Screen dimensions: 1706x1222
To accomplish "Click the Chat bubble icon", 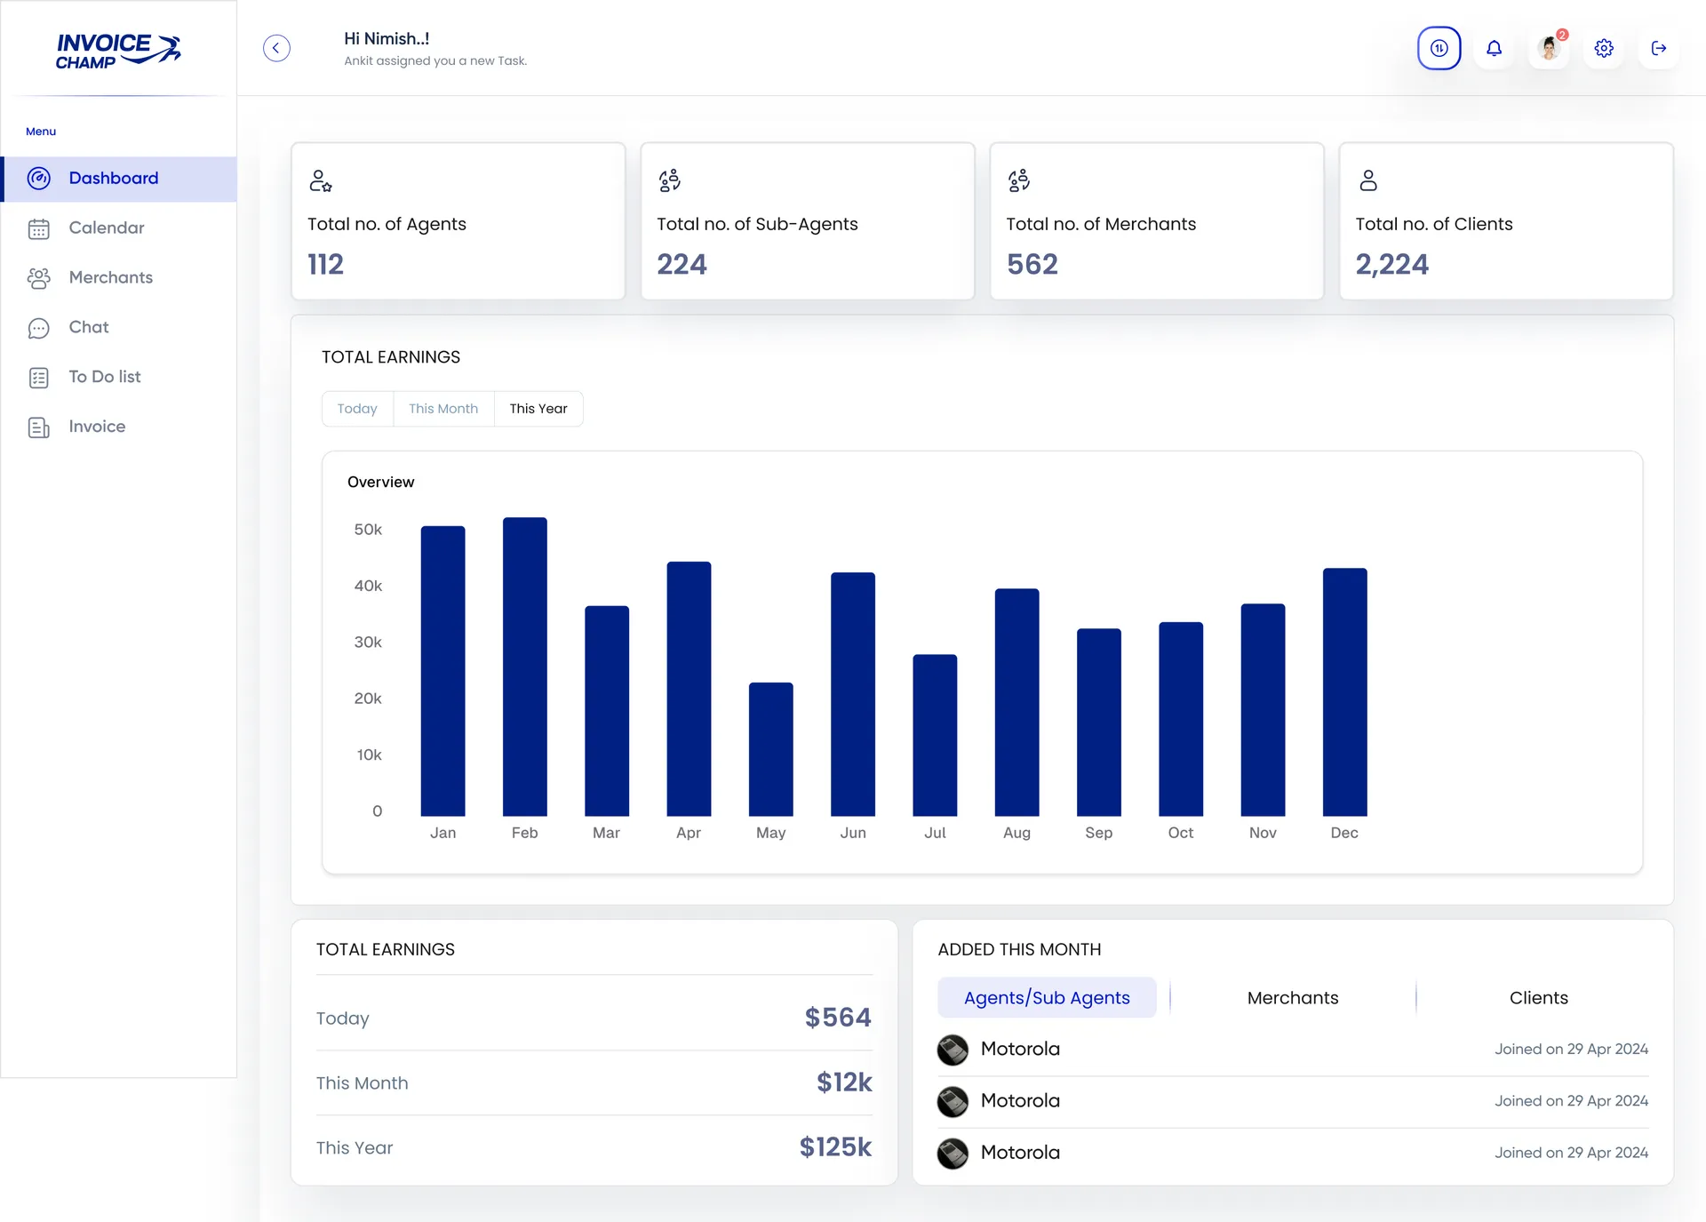I will (x=39, y=328).
